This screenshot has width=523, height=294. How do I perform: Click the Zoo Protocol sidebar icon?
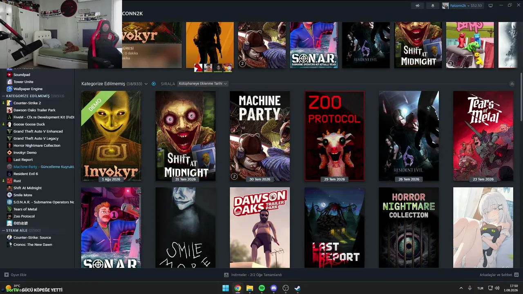tap(9, 216)
